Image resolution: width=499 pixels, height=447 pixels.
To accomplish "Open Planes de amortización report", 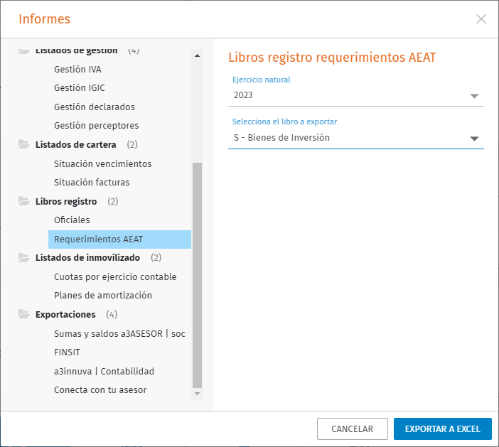I will pos(103,295).
